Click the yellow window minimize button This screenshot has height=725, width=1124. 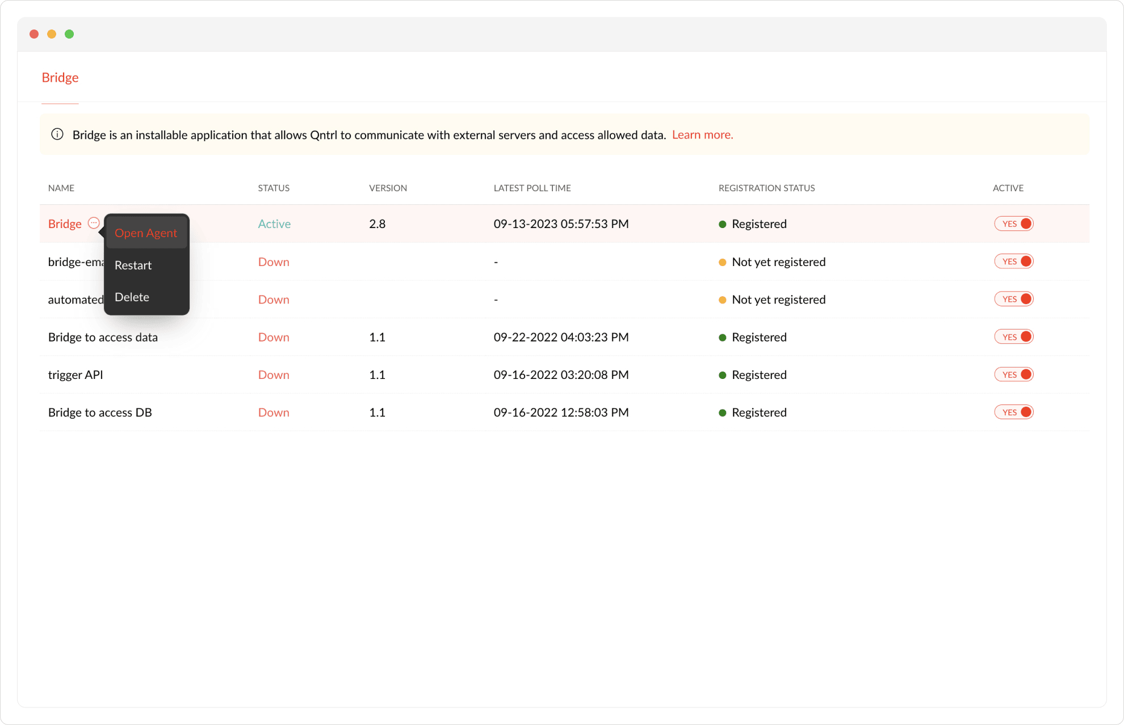click(52, 34)
